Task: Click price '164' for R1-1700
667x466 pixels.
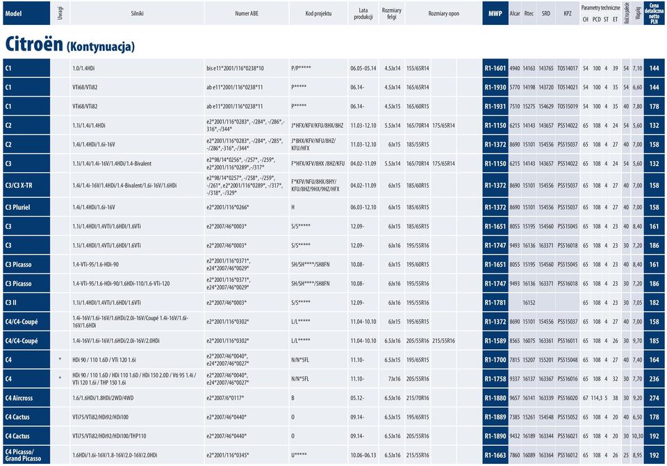Action: [654, 360]
